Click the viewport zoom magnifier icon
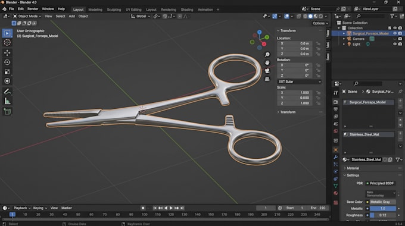The image size is (405, 226). [267, 55]
